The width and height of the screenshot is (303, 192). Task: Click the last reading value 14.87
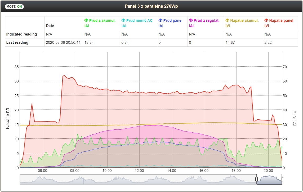[x=230, y=43]
